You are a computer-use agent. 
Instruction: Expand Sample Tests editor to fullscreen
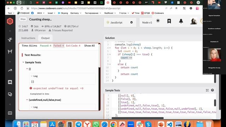pos(207,90)
